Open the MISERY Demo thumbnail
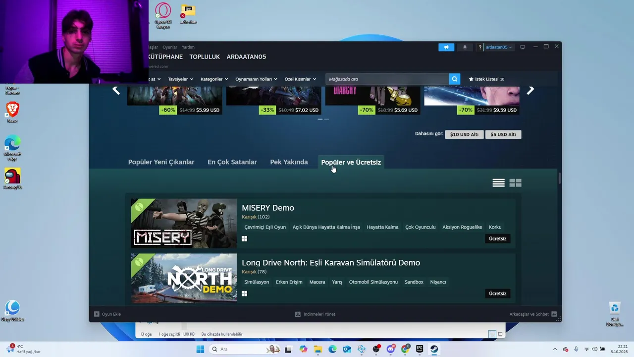634x357 pixels. pyautogui.click(x=184, y=223)
